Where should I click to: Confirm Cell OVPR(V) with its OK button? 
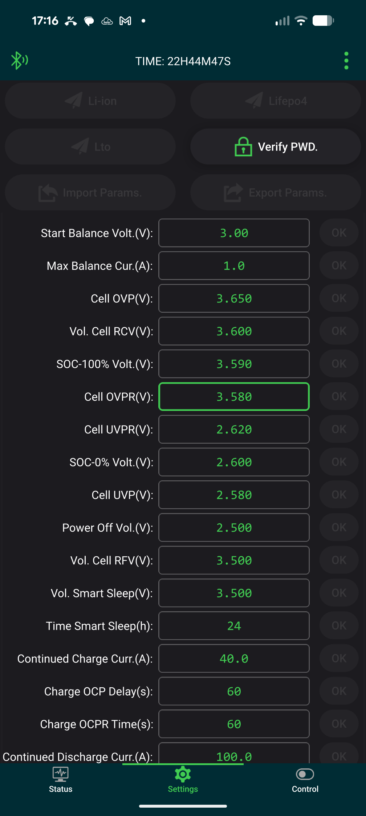pyautogui.click(x=339, y=396)
